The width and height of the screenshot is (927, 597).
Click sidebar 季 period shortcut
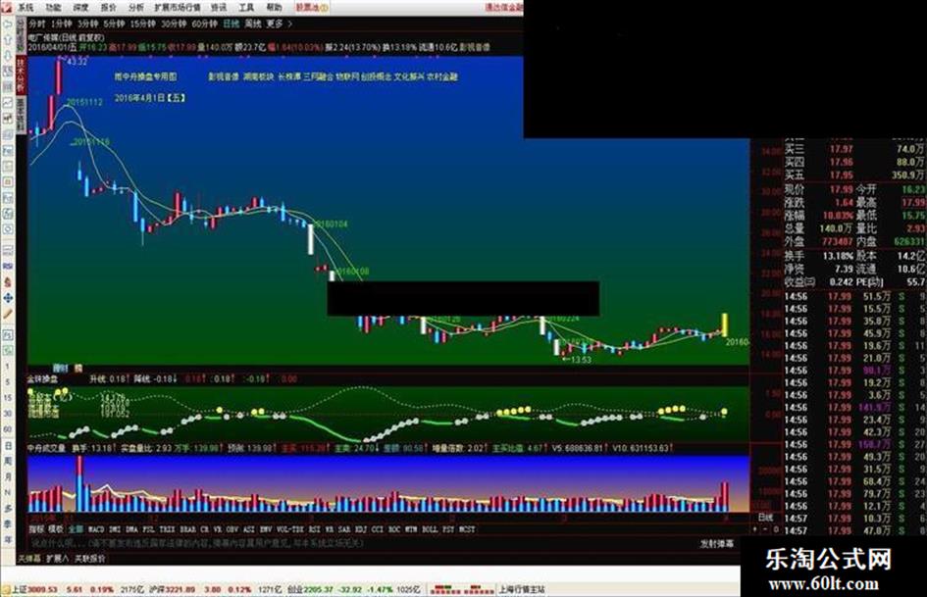[x=8, y=523]
